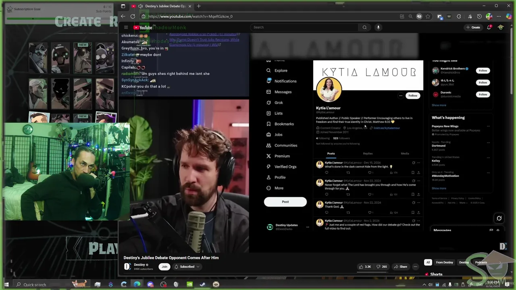
Task: Select the Media tab on the X profile
Action: point(405,153)
